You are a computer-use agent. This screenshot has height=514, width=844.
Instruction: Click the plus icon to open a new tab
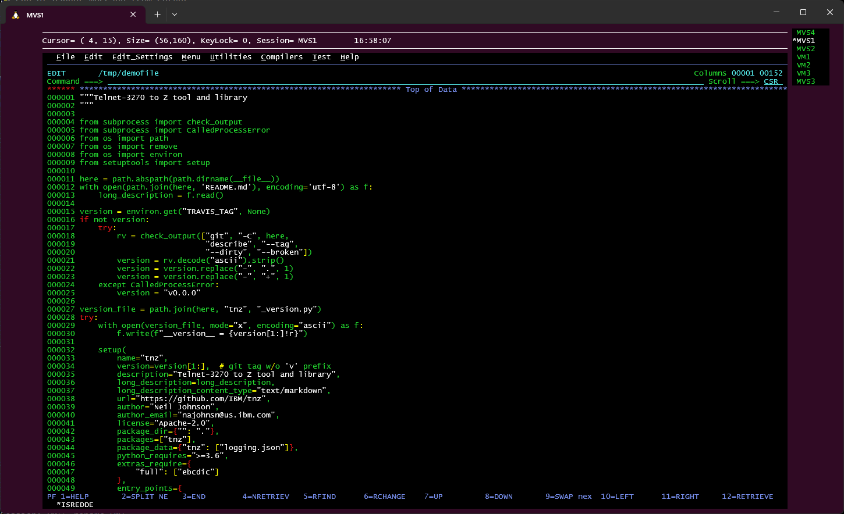[x=156, y=15]
